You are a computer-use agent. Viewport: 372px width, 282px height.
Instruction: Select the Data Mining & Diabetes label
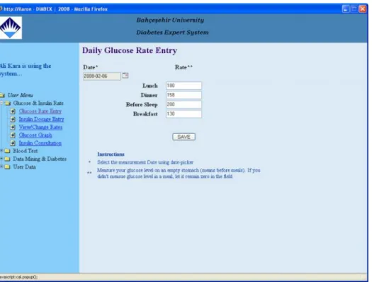point(40,159)
